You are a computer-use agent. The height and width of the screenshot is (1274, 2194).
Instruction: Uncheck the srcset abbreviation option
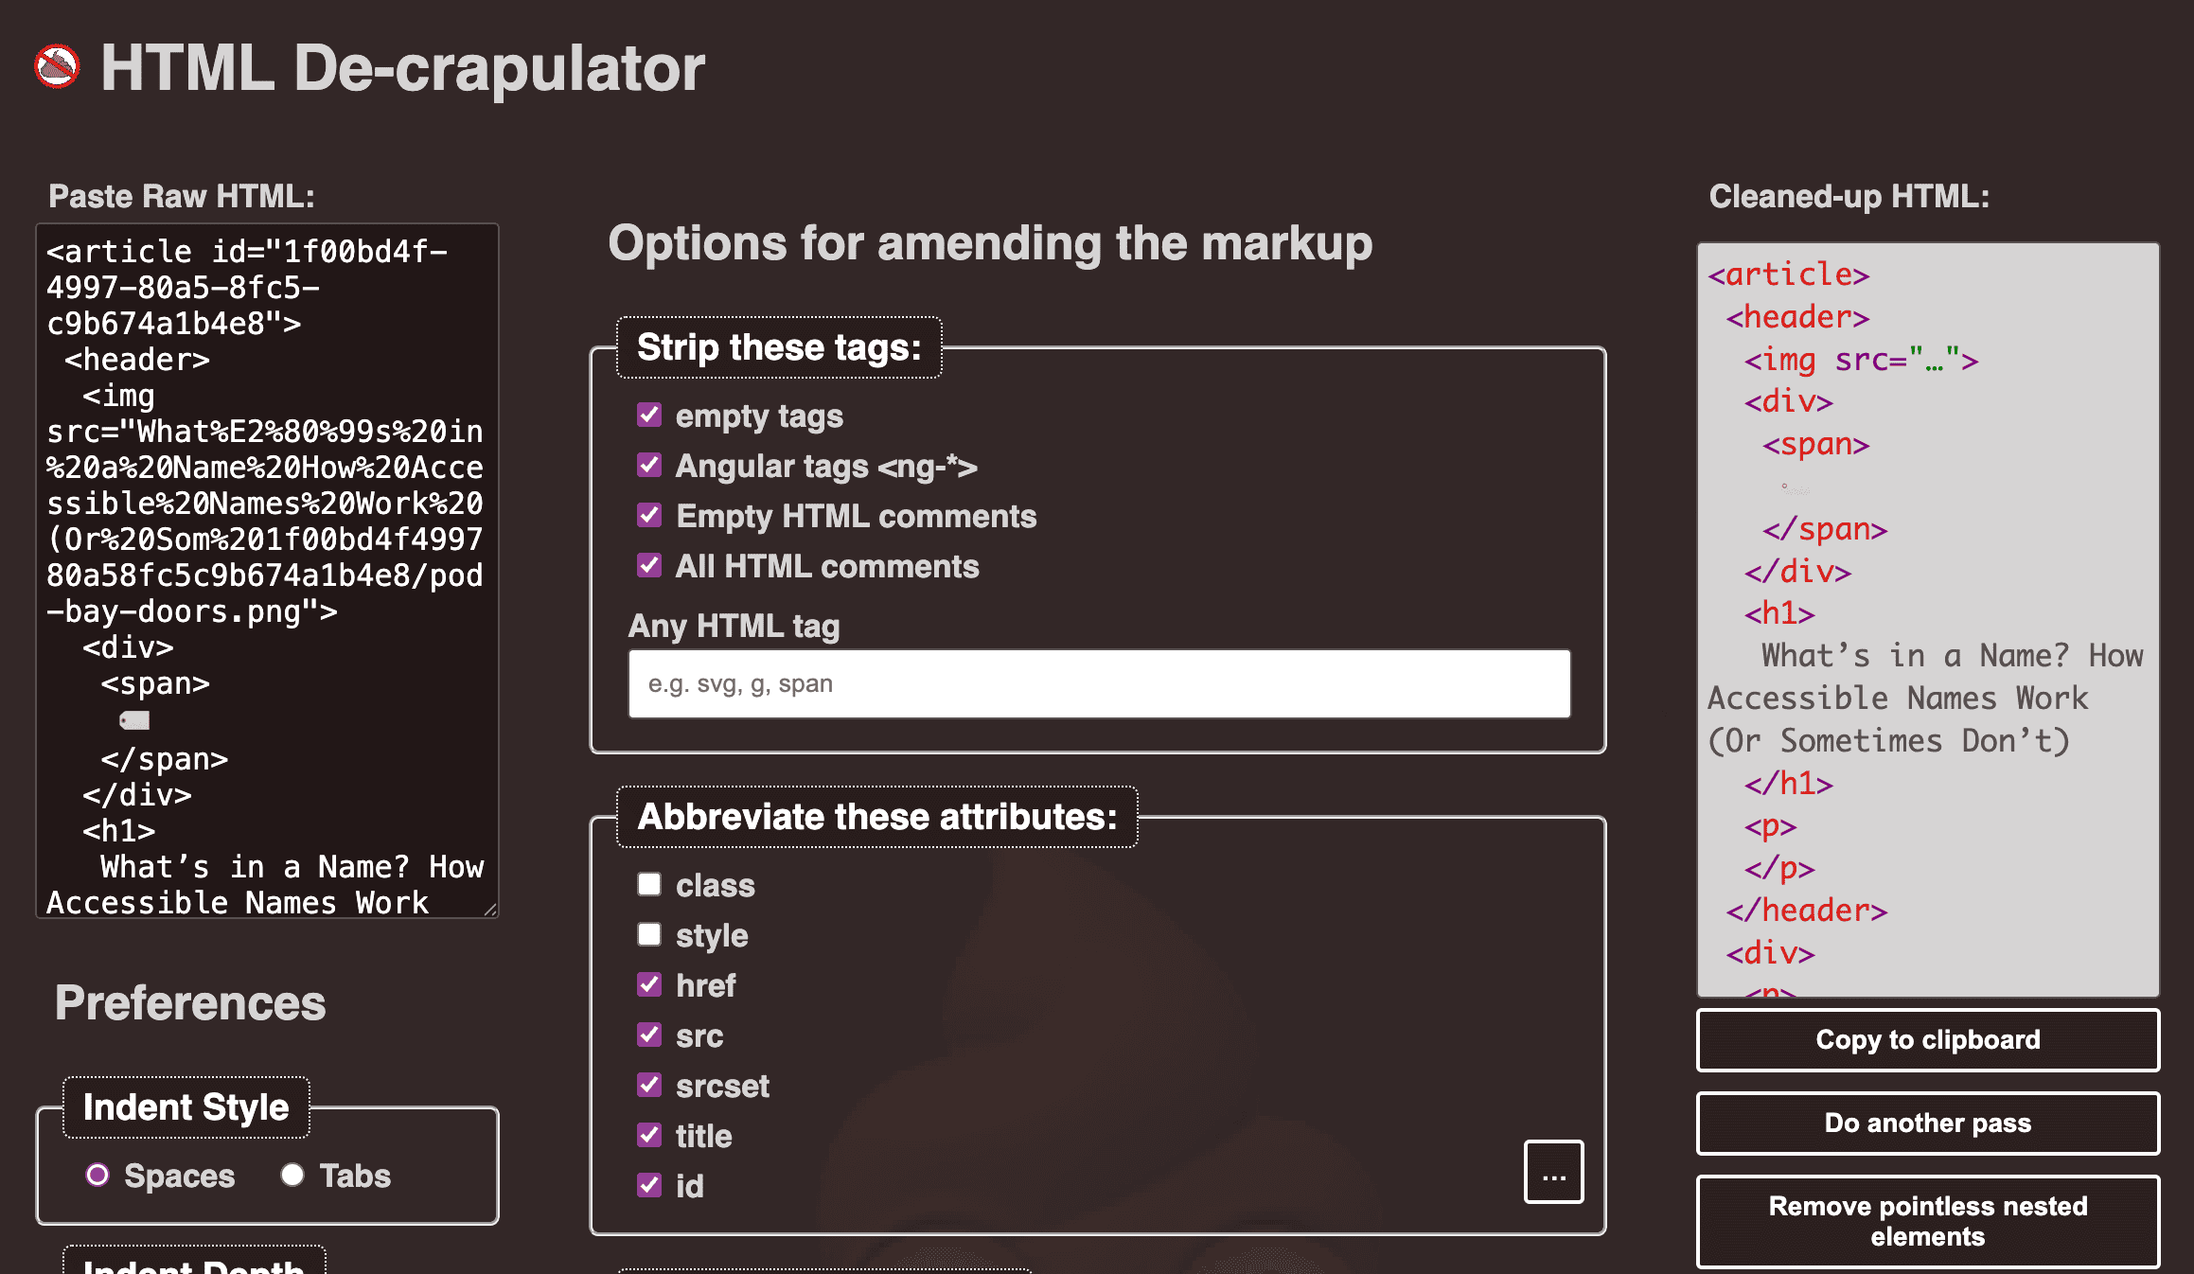click(x=649, y=1085)
